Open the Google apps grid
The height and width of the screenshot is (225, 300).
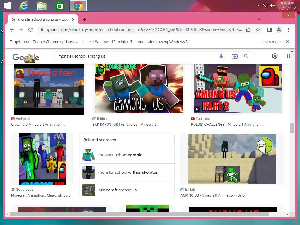click(288, 56)
